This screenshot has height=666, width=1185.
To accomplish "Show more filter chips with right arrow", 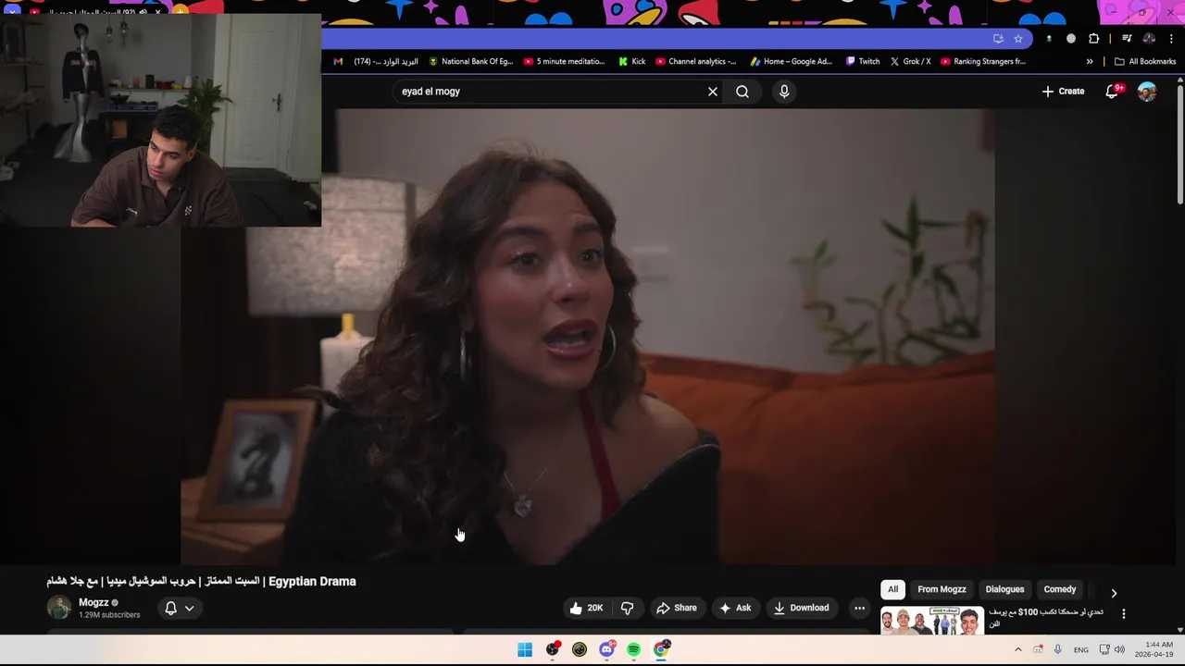I will pyautogui.click(x=1114, y=593).
